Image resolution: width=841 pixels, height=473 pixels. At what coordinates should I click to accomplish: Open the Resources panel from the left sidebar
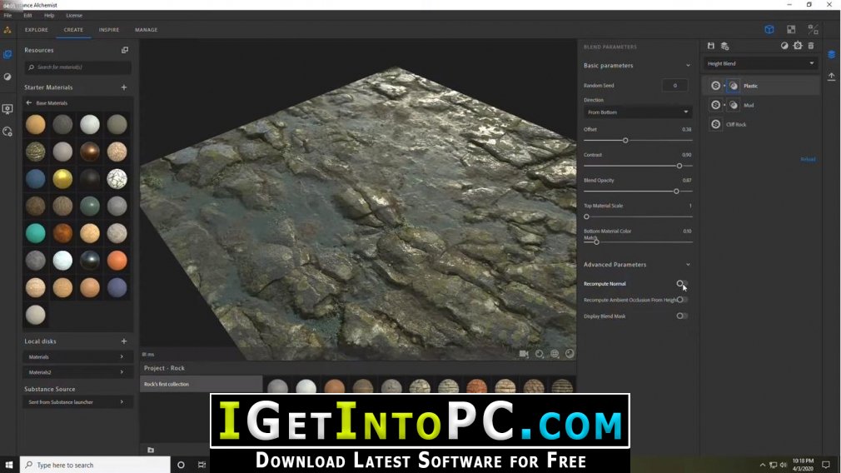[x=7, y=54]
